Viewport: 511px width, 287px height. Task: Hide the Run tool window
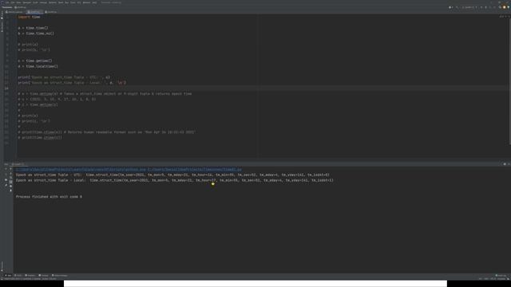click(x=509, y=164)
